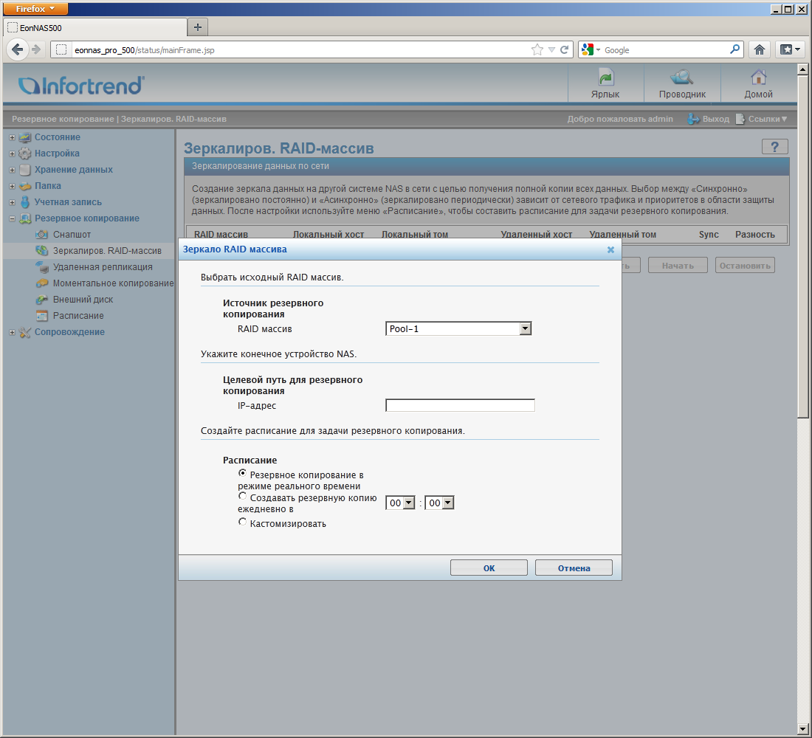The image size is (812, 738).
Task: Click the Расписание calendar icon
Action: pos(41,316)
